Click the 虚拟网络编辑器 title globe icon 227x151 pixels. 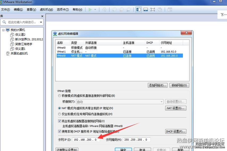tap(55, 34)
